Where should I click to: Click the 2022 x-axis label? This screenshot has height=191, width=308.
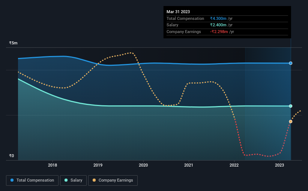(x=234, y=165)
